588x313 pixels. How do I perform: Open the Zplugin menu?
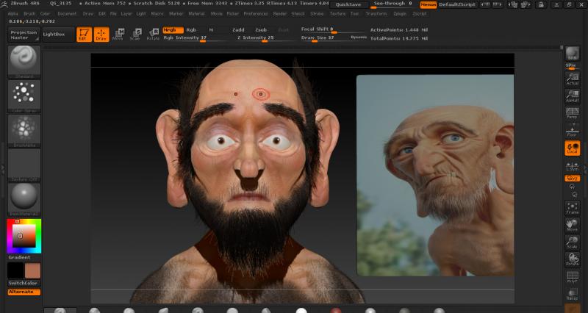coord(400,14)
